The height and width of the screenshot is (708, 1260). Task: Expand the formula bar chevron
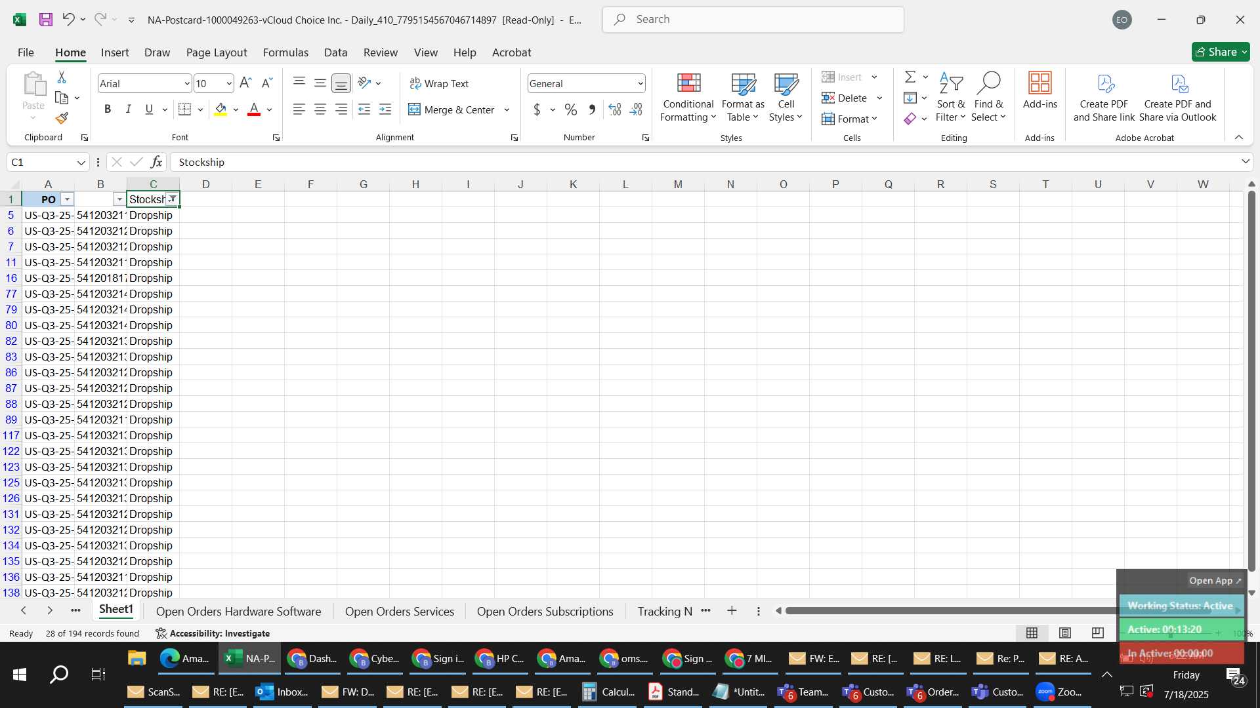pos(1245,162)
